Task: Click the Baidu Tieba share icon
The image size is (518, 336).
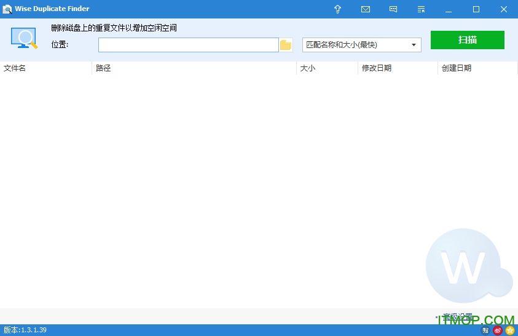Action: point(486,330)
